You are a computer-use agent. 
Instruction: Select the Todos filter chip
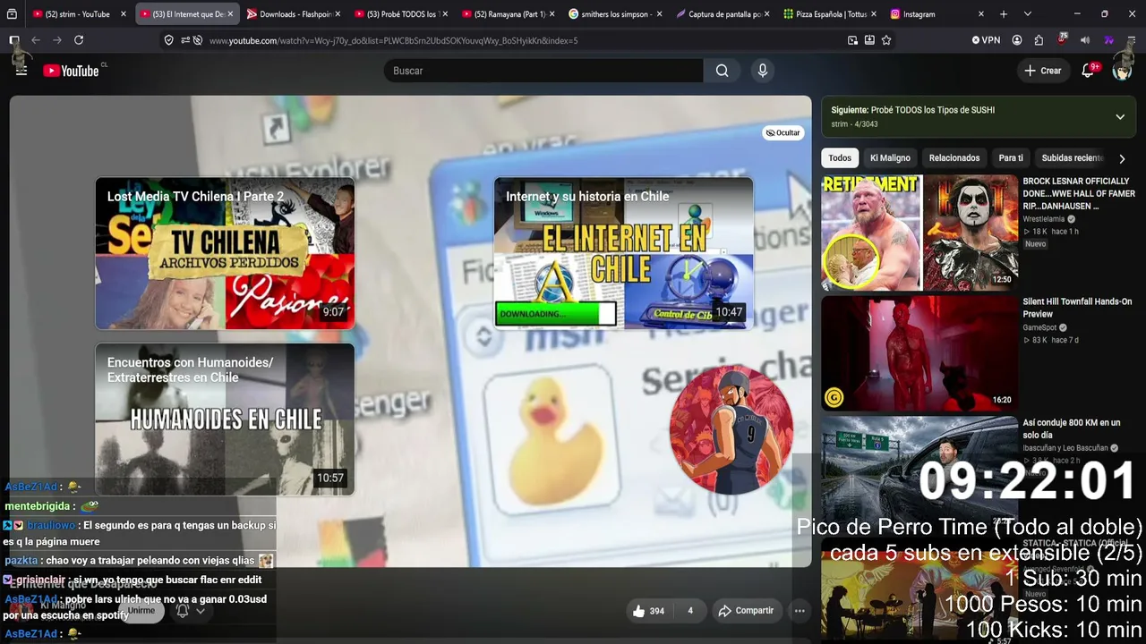[x=840, y=158]
